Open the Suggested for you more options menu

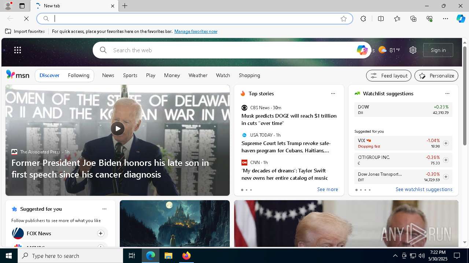[x=104, y=209]
